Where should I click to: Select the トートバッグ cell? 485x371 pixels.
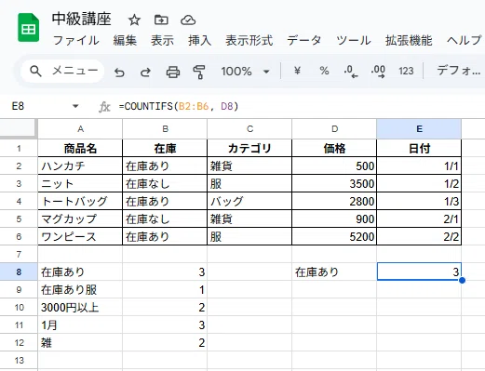tap(80, 202)
